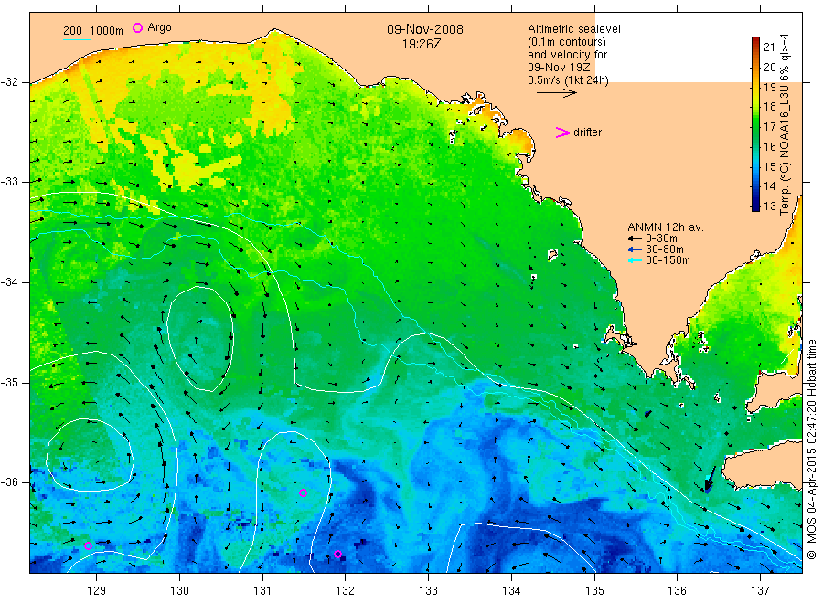
Task: Click the 132 longitude axis label
Action: [346, 590]
